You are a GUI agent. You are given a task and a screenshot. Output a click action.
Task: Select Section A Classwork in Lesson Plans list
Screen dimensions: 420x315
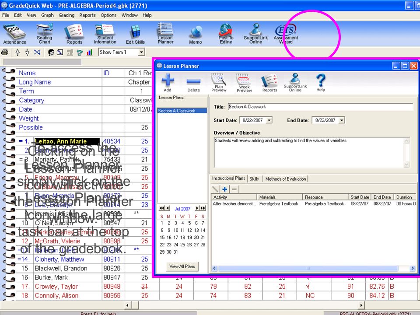pos(182,111)
